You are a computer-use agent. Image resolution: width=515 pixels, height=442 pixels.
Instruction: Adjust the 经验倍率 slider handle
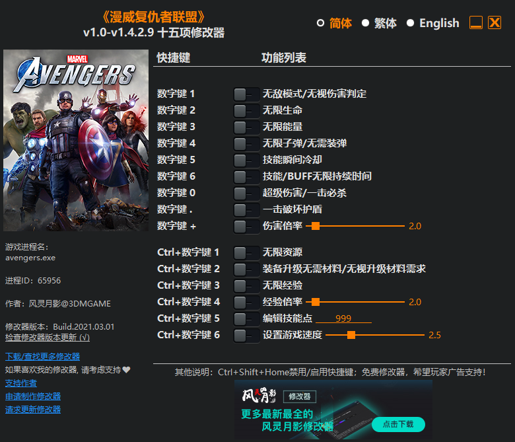tap(316, 302)
